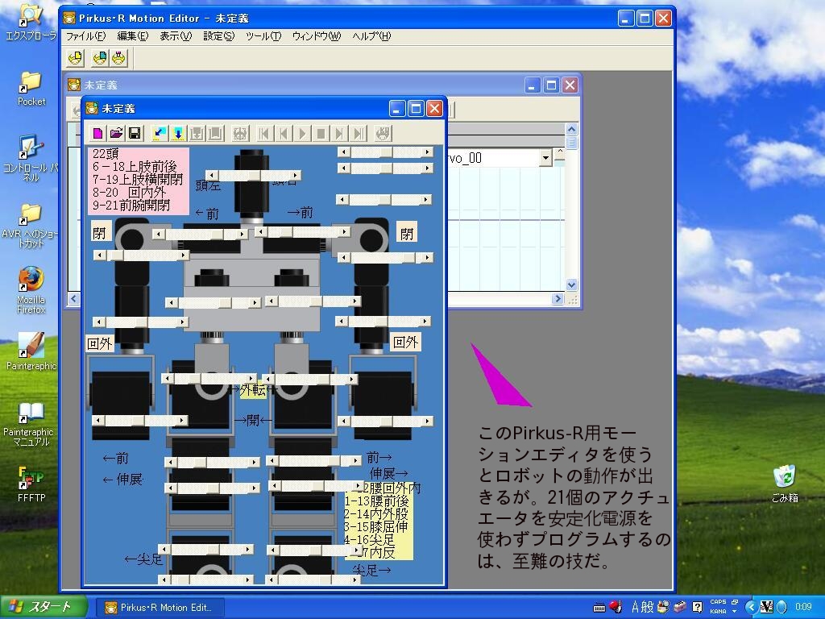Select the Paintgraphic マニュアル desktop icon

pos(31,424)
